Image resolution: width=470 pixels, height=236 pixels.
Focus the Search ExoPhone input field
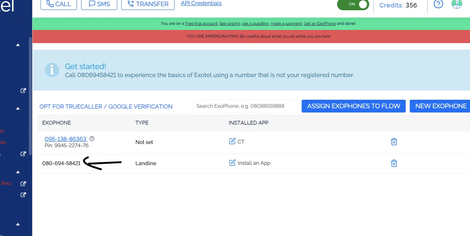[x=245, y=106]
